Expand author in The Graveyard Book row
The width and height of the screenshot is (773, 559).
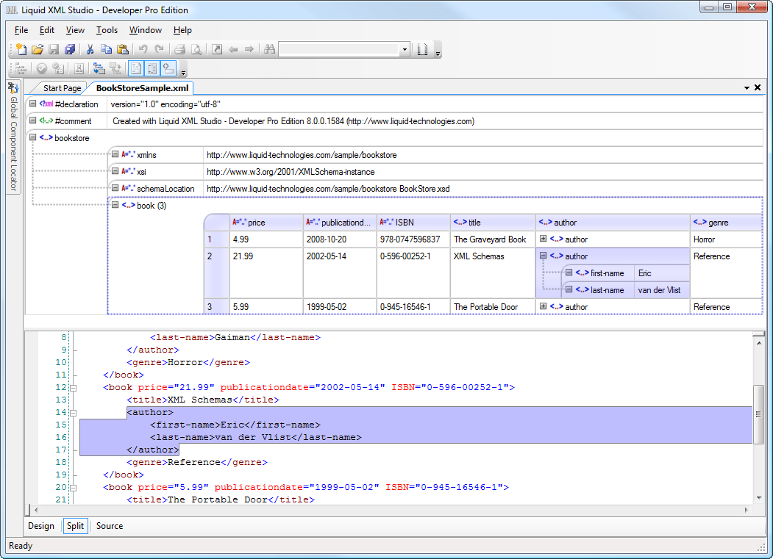click(x=543, y=239)
